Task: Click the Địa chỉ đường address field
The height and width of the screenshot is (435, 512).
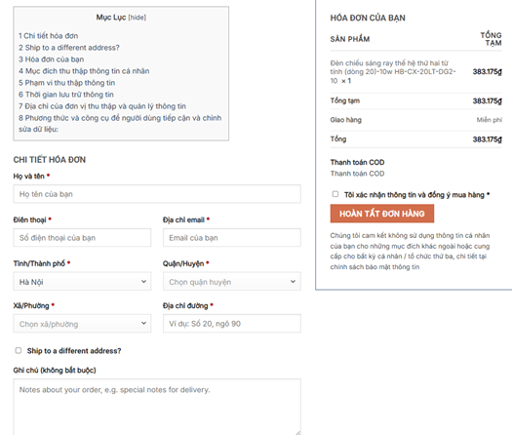Action: tap(232, 323)
